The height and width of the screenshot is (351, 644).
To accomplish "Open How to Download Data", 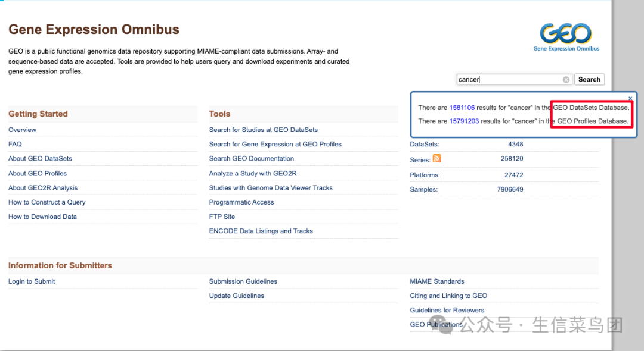I will pyautogui.click(x=42, y=217).
